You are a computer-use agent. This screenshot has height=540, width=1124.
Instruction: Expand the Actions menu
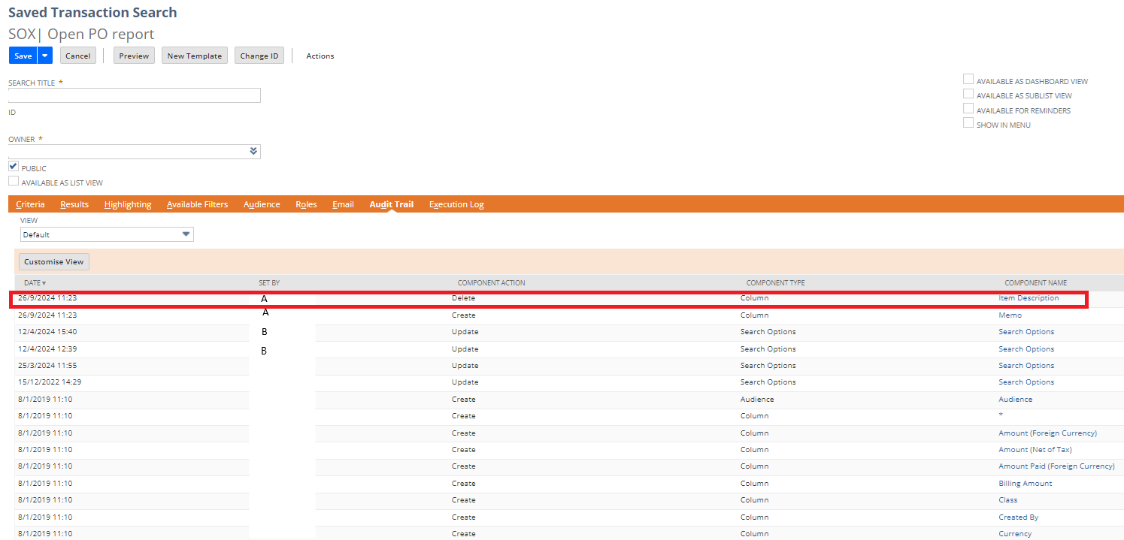pyautogui.click(x=320, y=55)
